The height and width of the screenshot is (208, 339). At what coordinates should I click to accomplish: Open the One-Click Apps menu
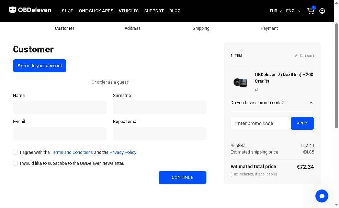[x=96, y=11]
